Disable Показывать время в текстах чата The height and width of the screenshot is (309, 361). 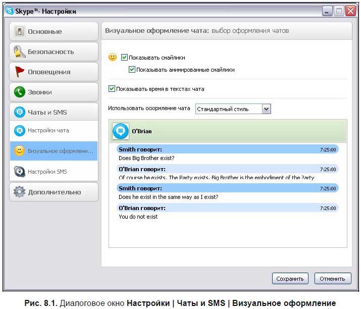coord(112,89)
